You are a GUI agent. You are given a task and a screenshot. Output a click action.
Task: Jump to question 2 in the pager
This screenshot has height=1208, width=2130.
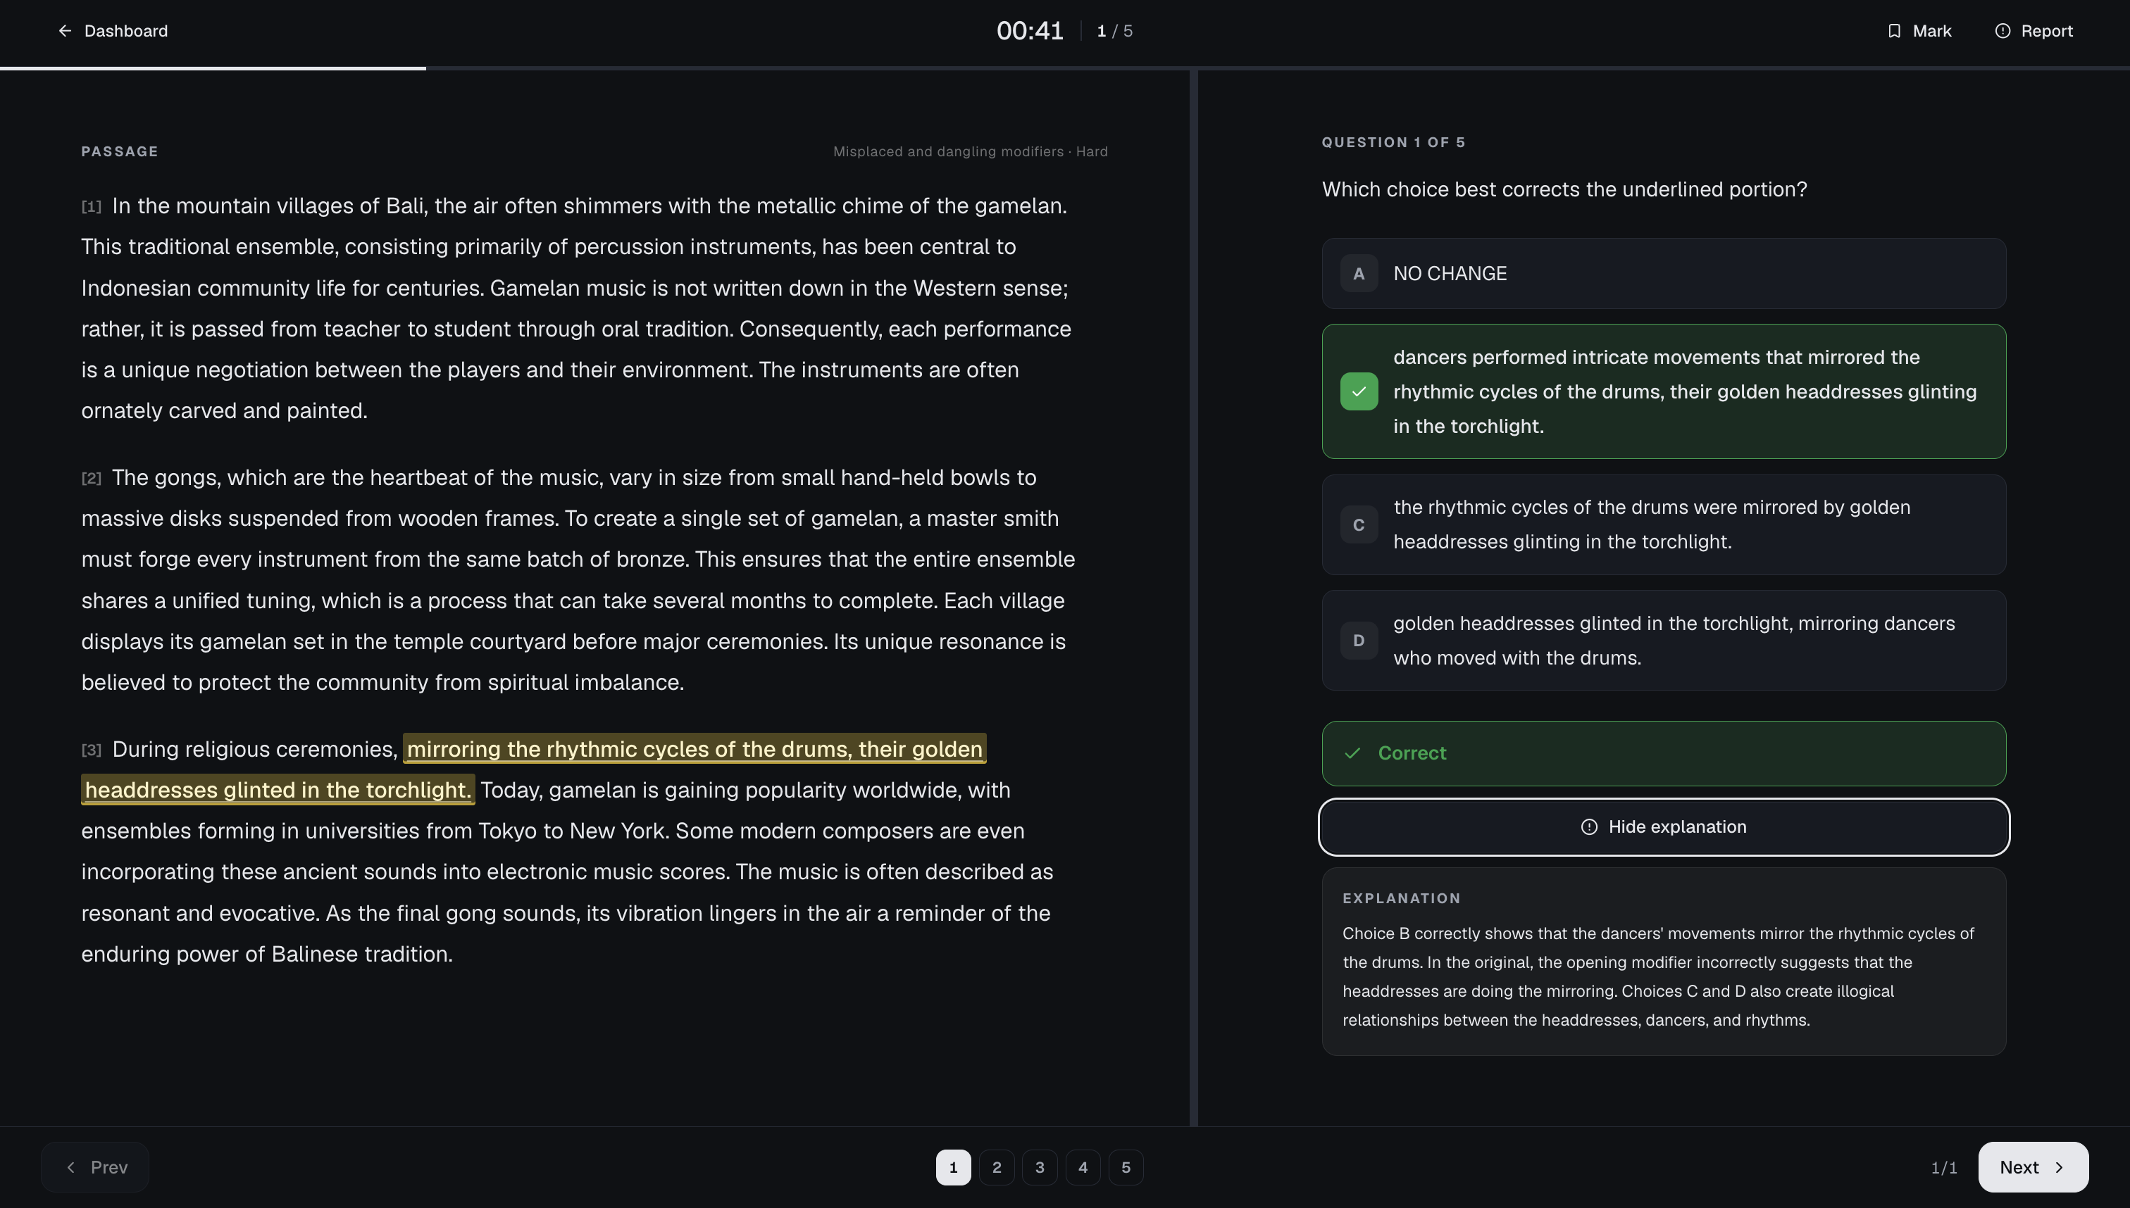(x=996, y=1167)
